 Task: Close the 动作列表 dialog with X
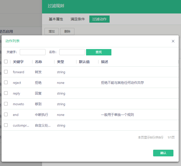tap(173, 41)
